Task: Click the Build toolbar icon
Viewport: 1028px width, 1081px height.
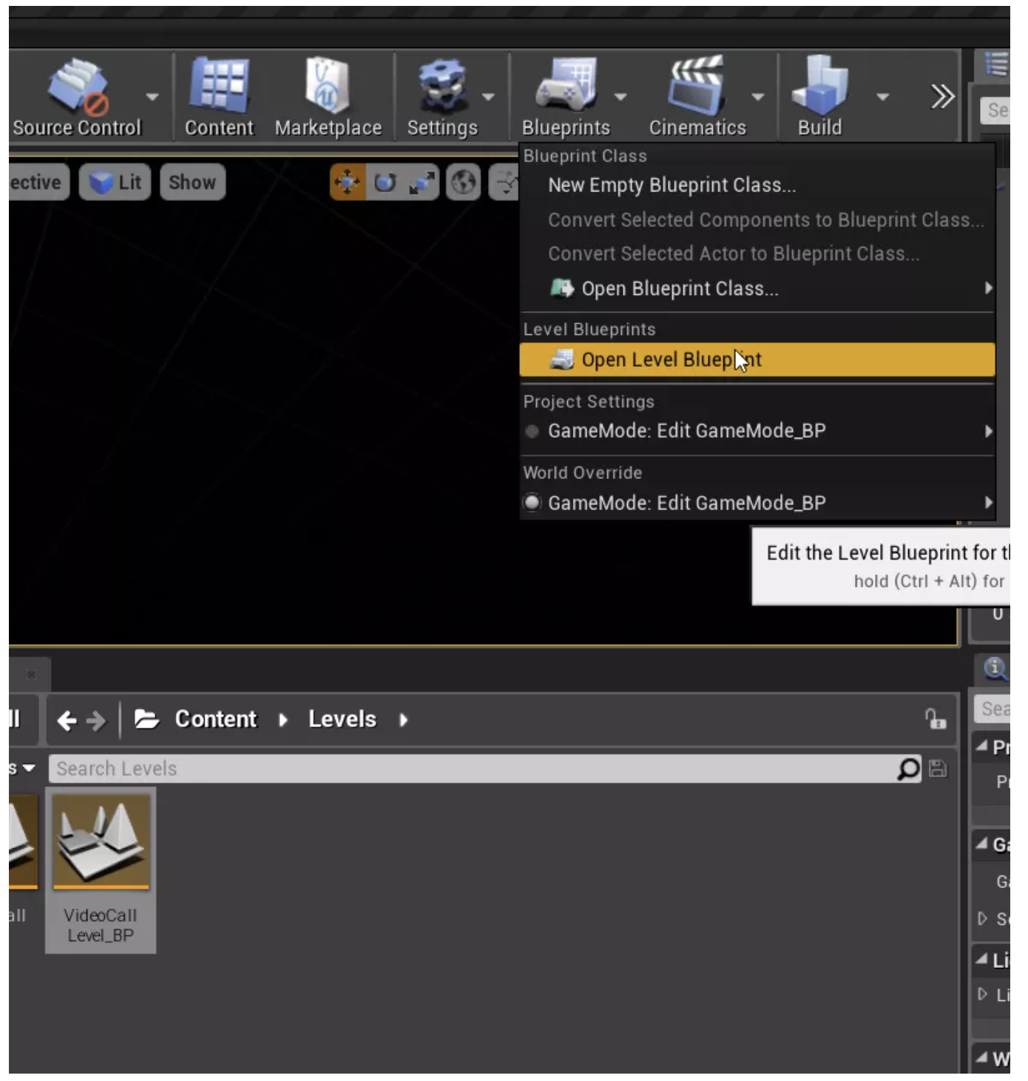Action: [x=819, y=97]
